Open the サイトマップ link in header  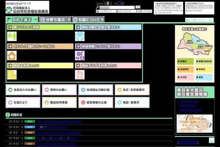(x=123, y=11)
